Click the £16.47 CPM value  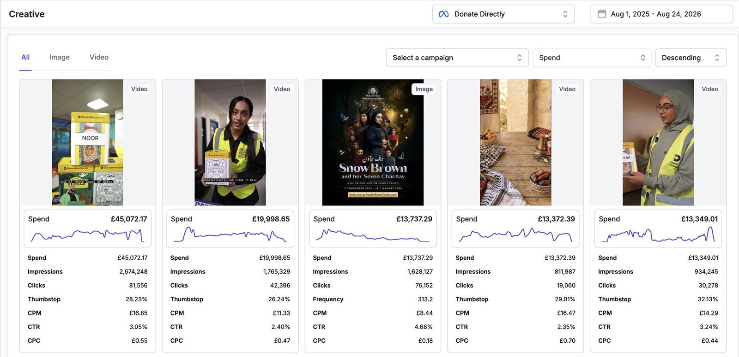[566, 313]
